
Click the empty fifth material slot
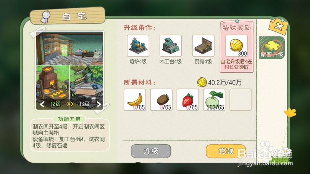[241, 100]
